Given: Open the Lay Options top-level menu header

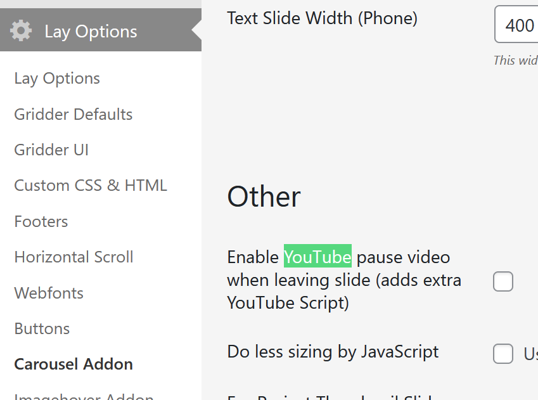Looking at the screenshot, I should point(91,32).
